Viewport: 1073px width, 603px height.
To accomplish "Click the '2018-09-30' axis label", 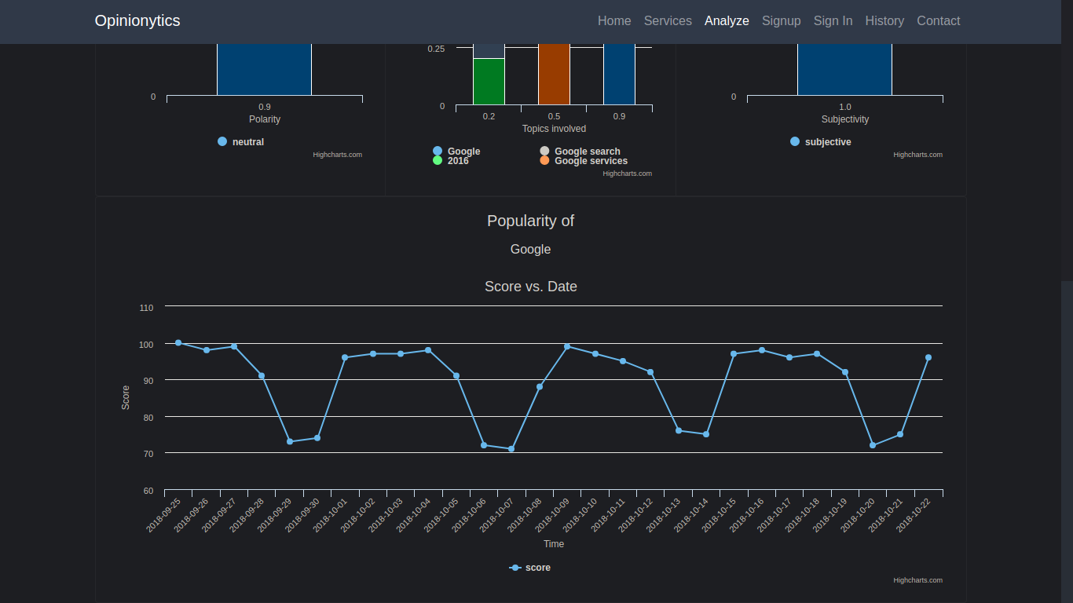I will 302,515.
